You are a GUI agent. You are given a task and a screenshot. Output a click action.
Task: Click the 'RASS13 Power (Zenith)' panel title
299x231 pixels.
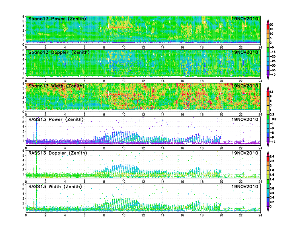tap(56, 119)
